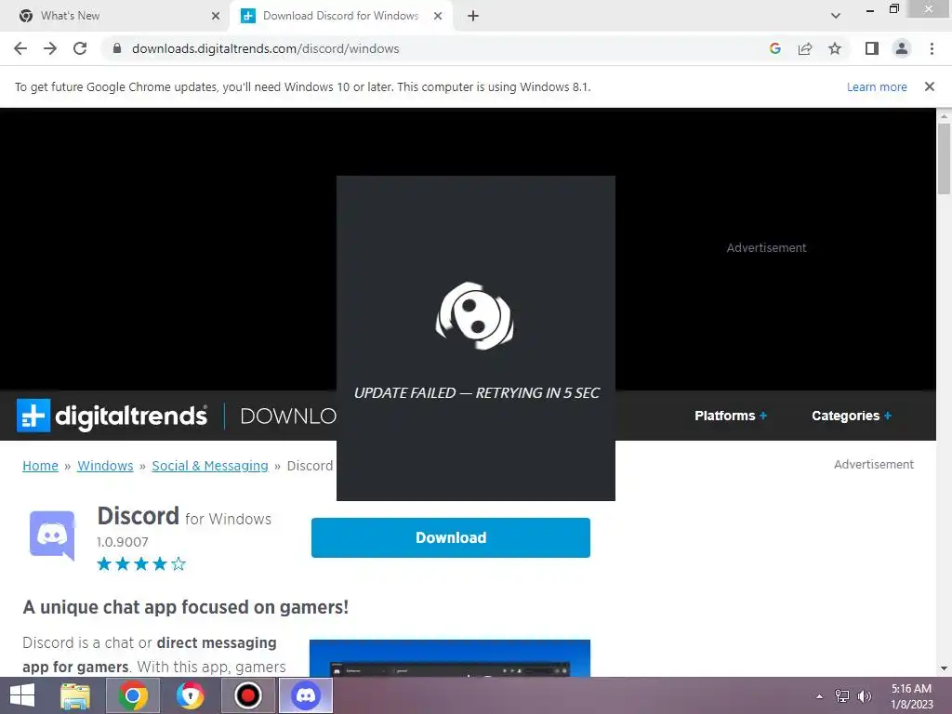Viewport: 952px width, 714px height.
Task: Open the tab search chevron
Action: coord(836,16)
